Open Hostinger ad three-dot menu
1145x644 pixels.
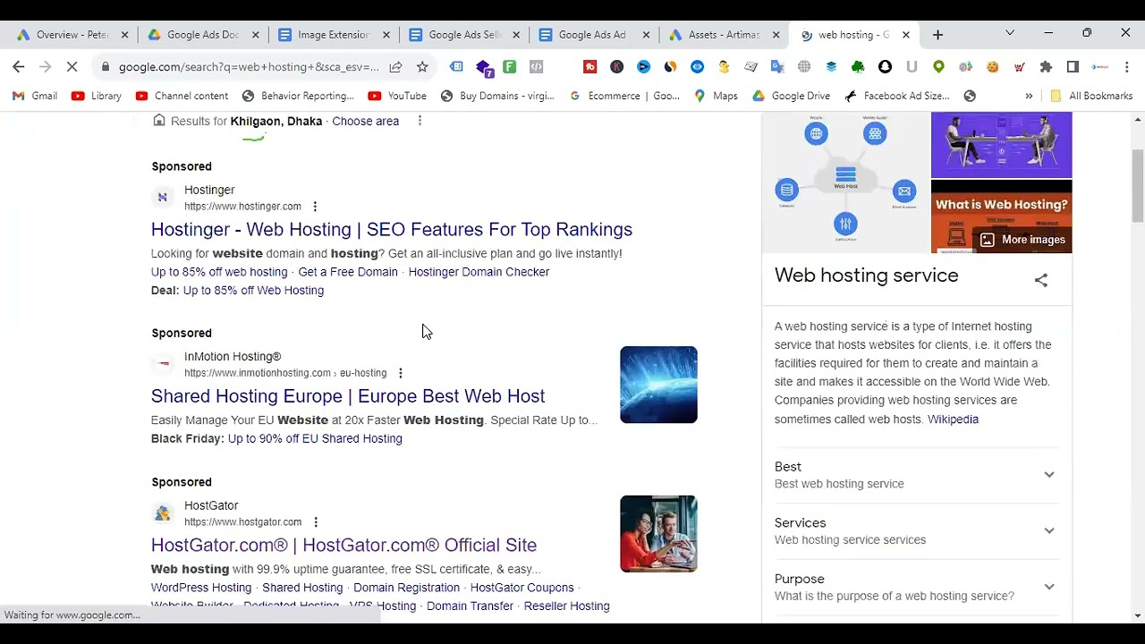[315, 207]
